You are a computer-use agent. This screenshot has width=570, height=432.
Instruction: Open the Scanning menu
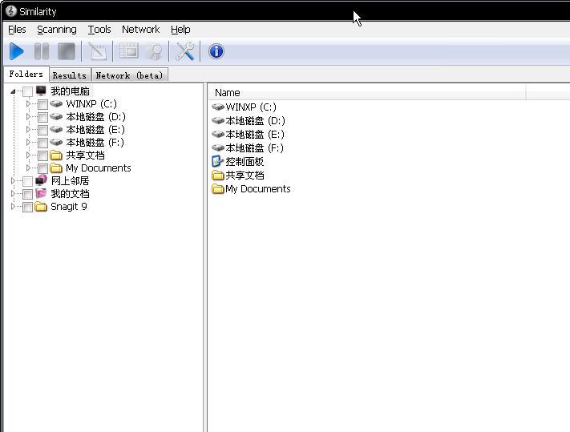tap(56, 30)
